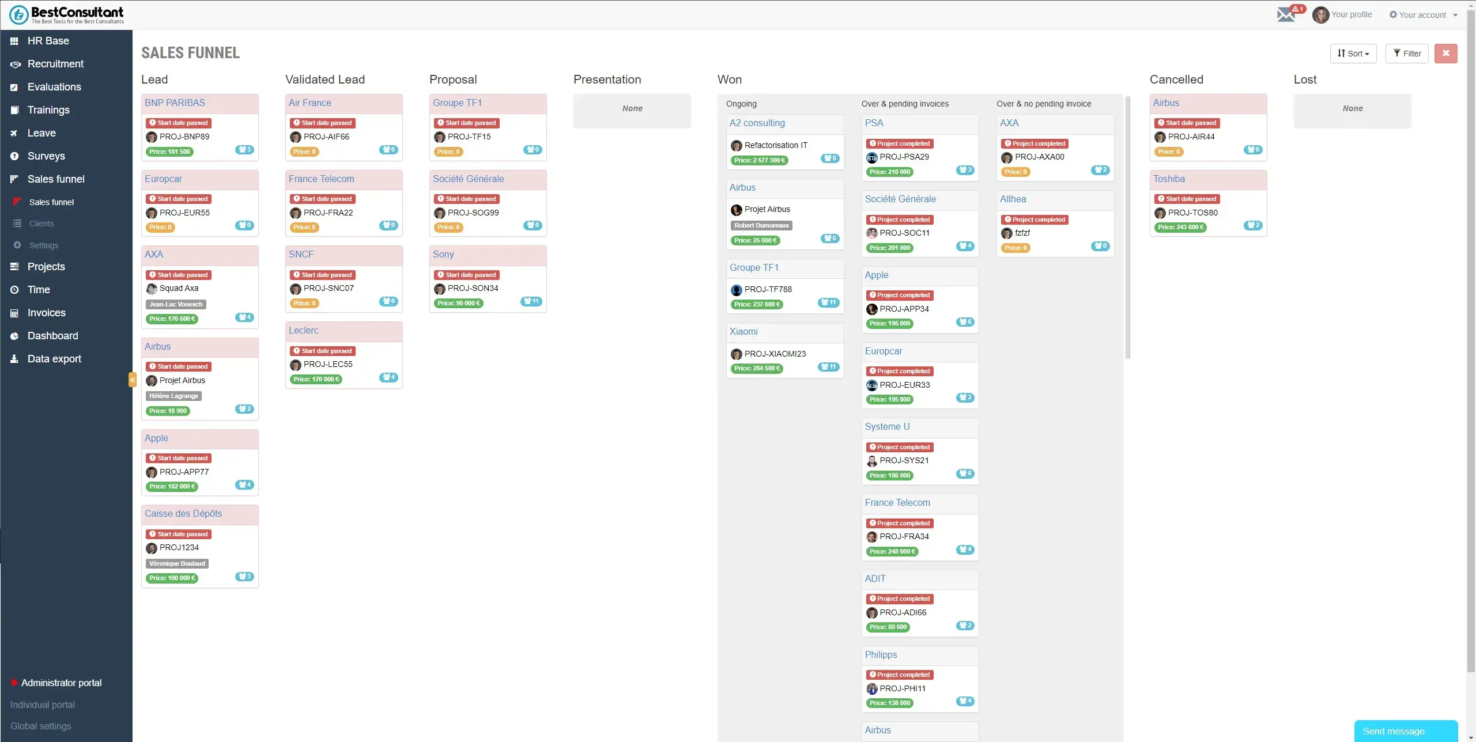
Task: Click 'Price: 2 577 300 €' badge
Action: (x=759, y=161)
